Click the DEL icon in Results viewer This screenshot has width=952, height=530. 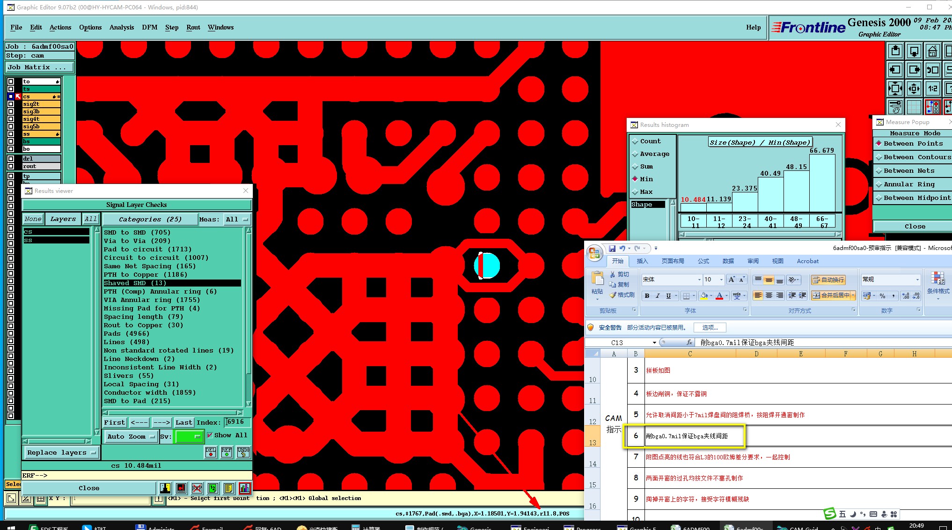point(211,452)
